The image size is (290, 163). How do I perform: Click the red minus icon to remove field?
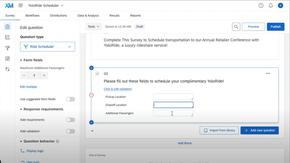pos(91,95)
